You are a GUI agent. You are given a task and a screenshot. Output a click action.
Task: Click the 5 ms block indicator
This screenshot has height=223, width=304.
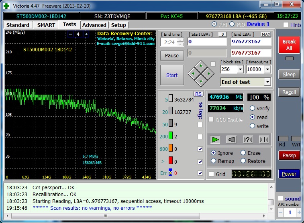point(171,98)
